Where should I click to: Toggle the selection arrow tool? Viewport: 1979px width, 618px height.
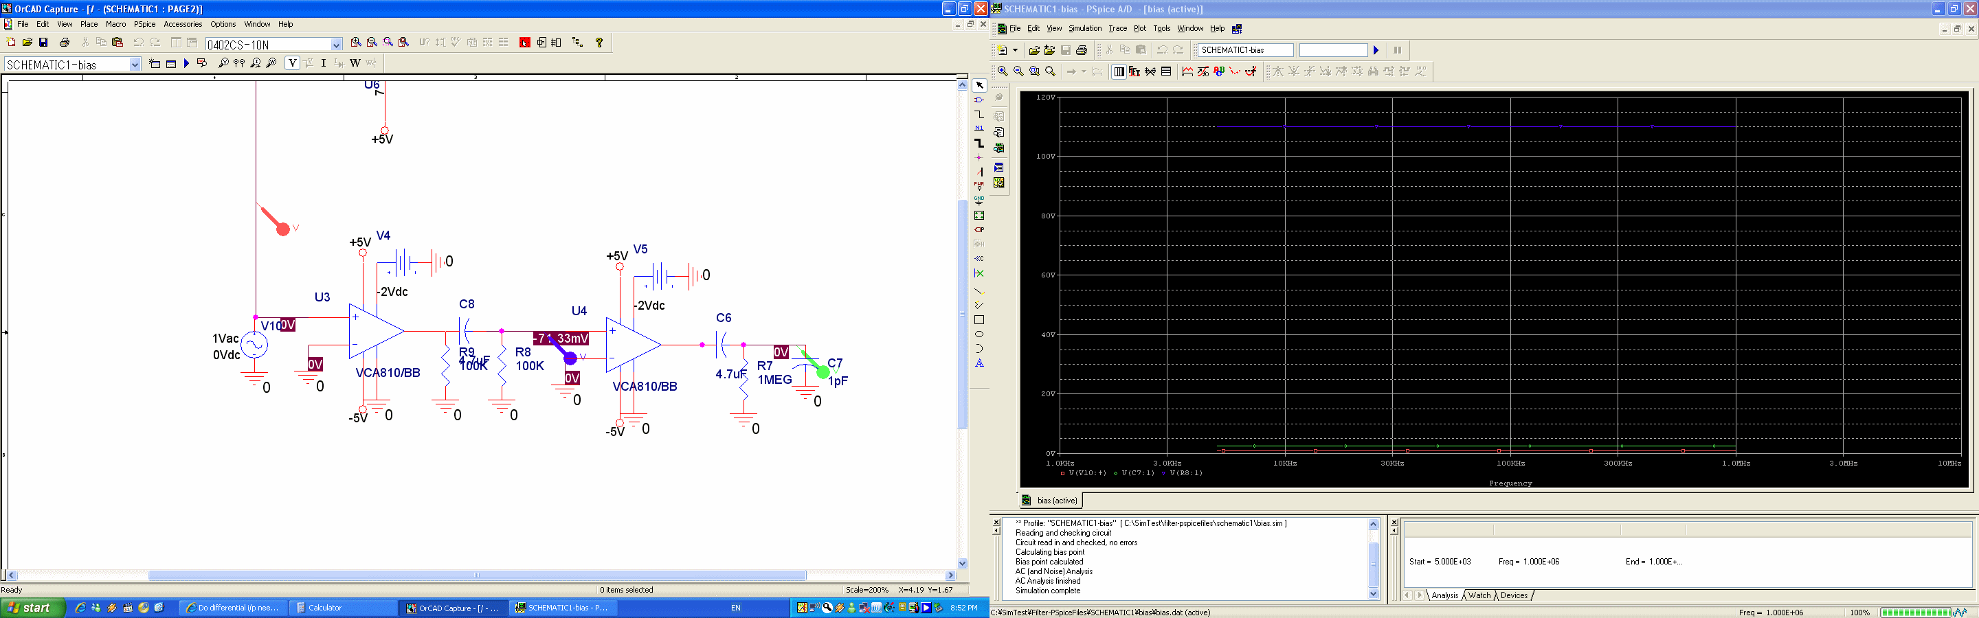(x=979, y=85)
